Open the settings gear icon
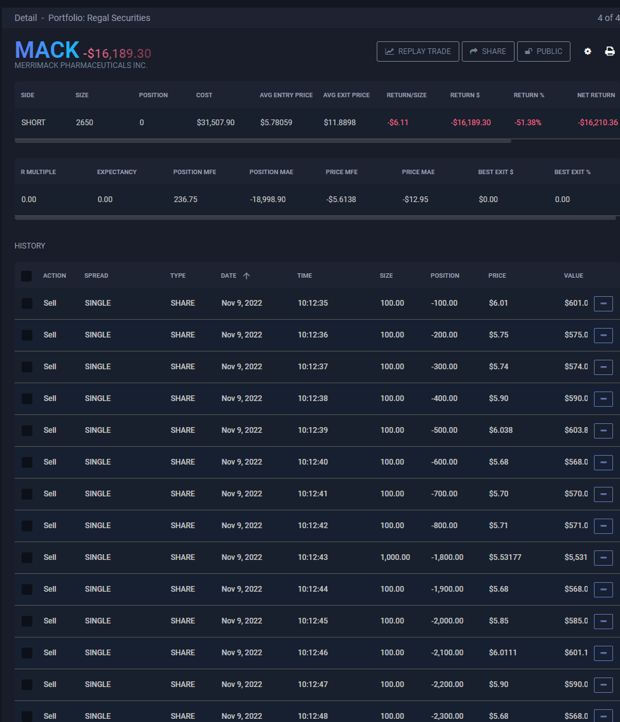 [x=588, y=51]
